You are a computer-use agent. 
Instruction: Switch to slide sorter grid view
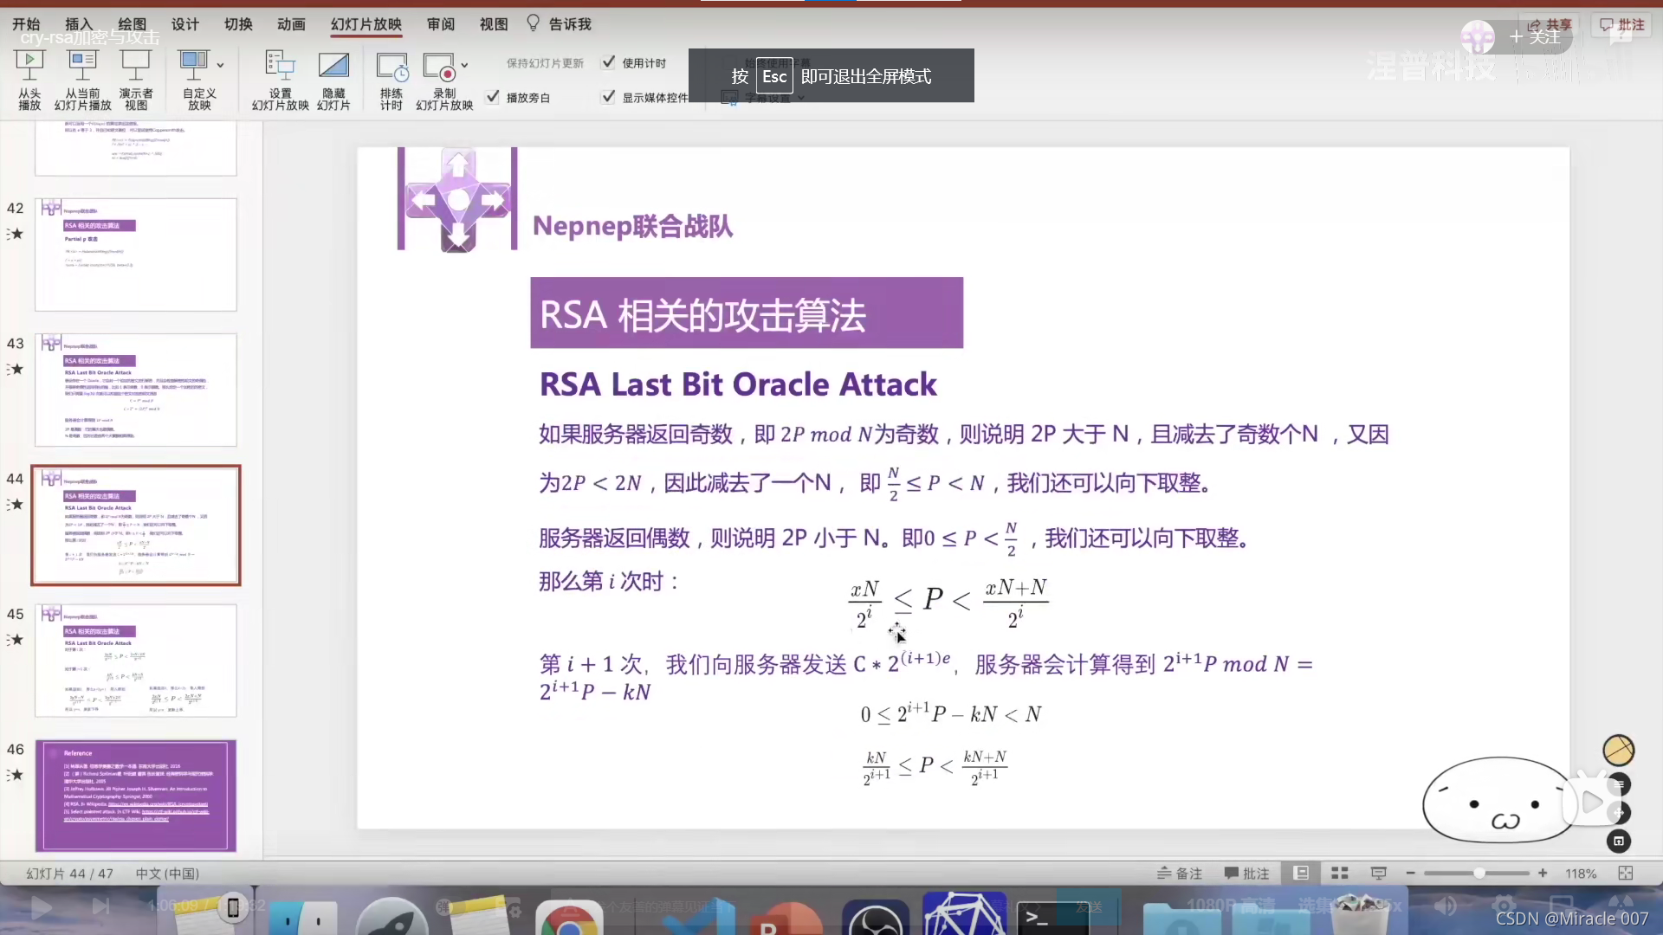tap(1339, 873)
